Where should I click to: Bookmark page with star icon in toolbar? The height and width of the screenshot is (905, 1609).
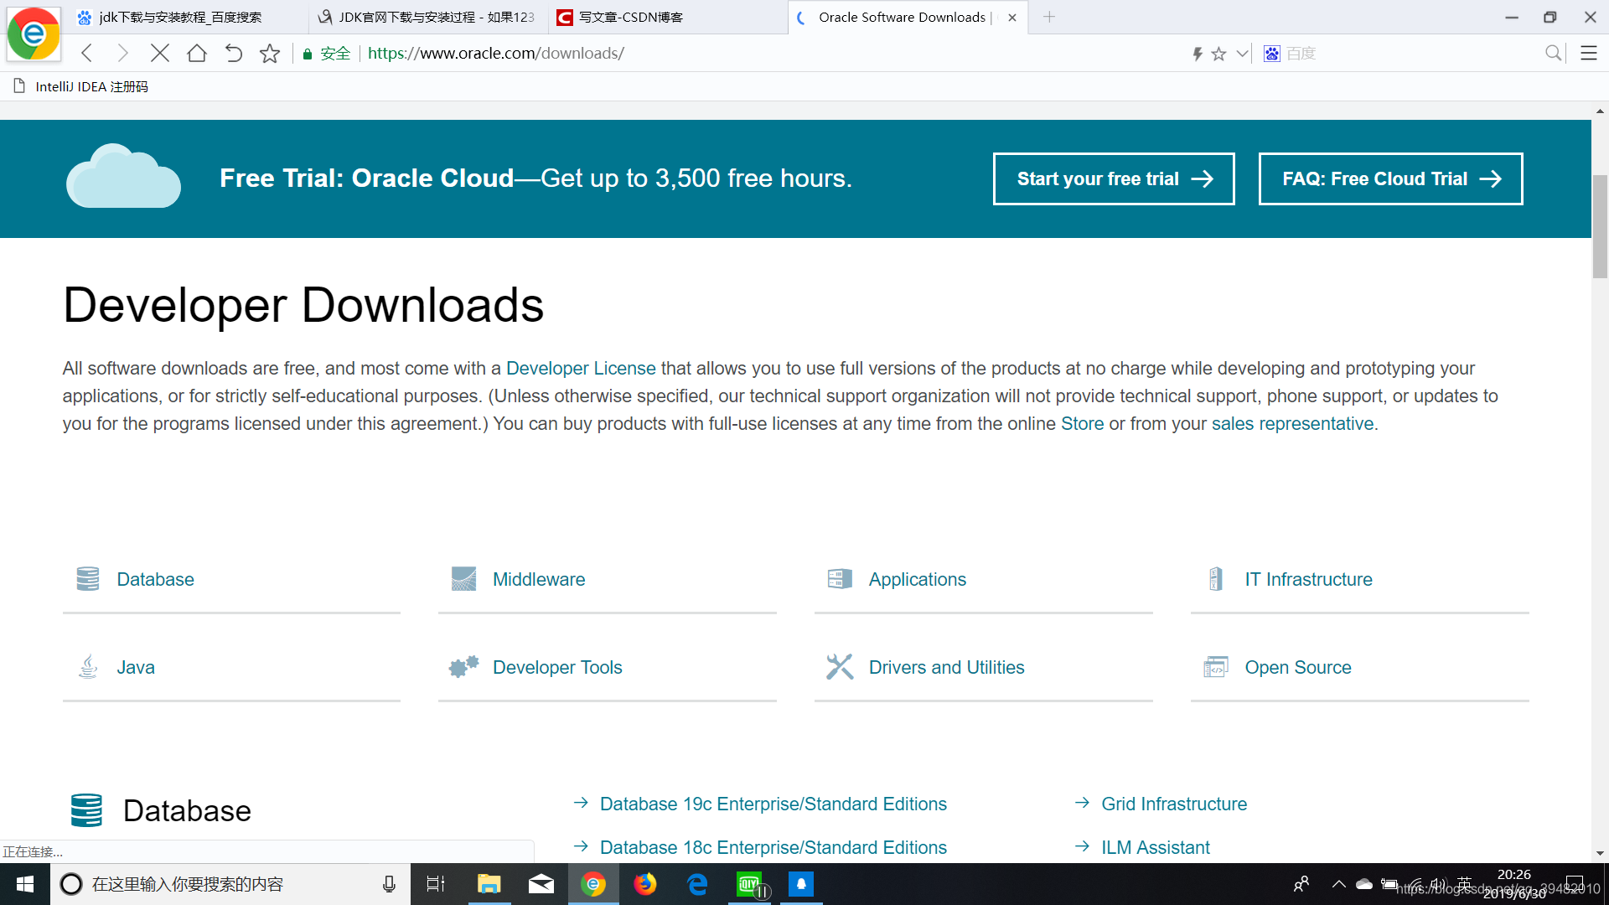pos(270,54)
